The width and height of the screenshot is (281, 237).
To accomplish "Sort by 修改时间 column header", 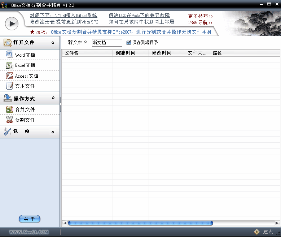I will pos(166,53).
